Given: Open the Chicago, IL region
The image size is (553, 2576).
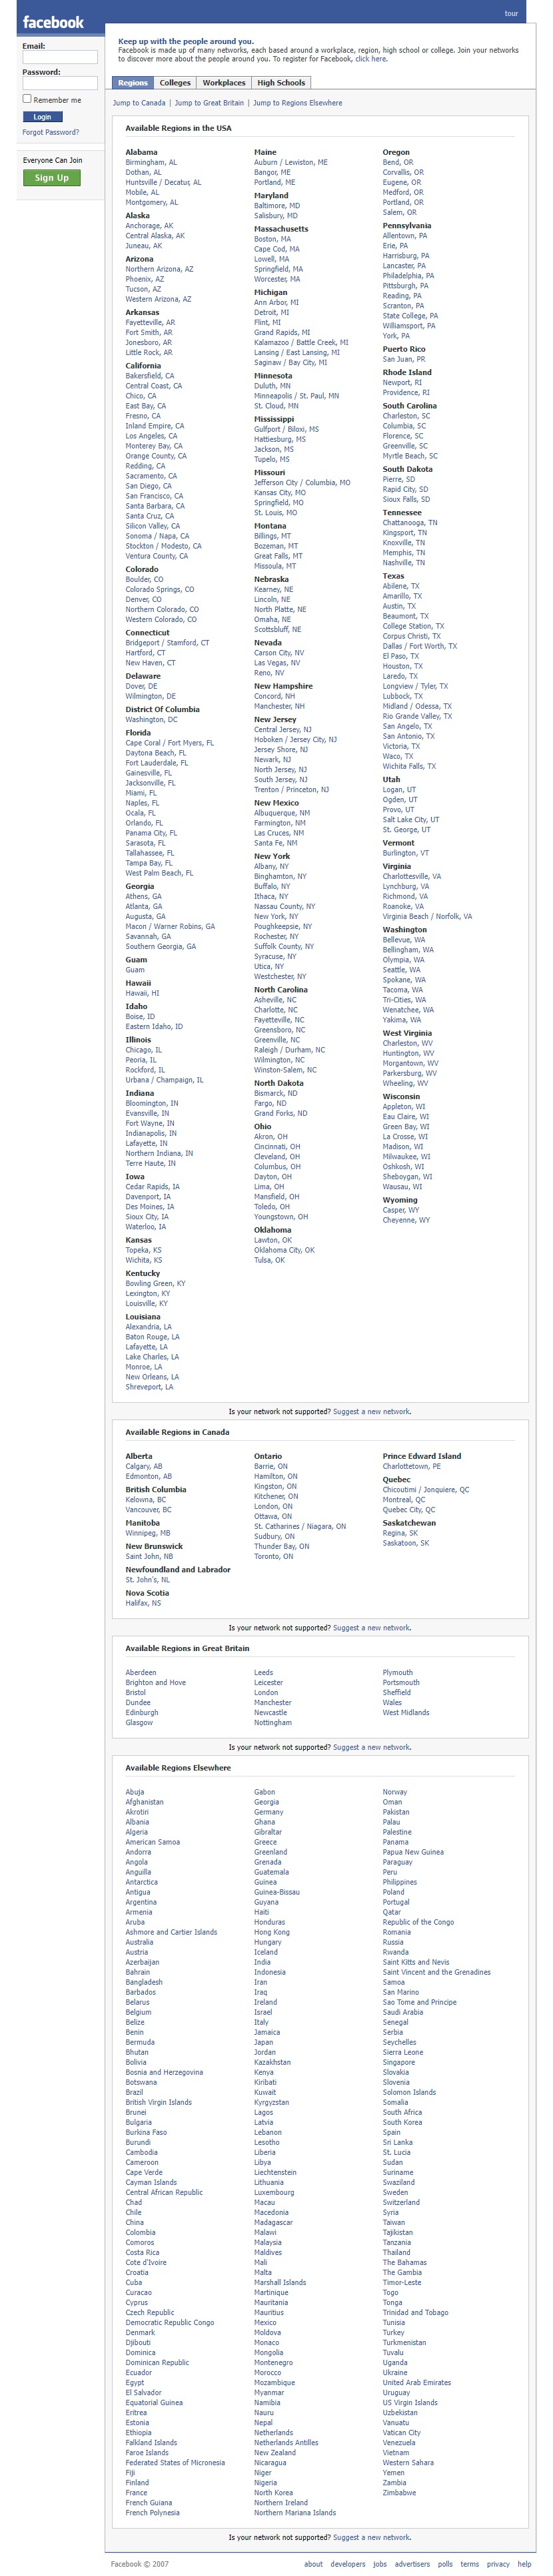Looking at the screenshot, I should click(x=144, y=1050).
